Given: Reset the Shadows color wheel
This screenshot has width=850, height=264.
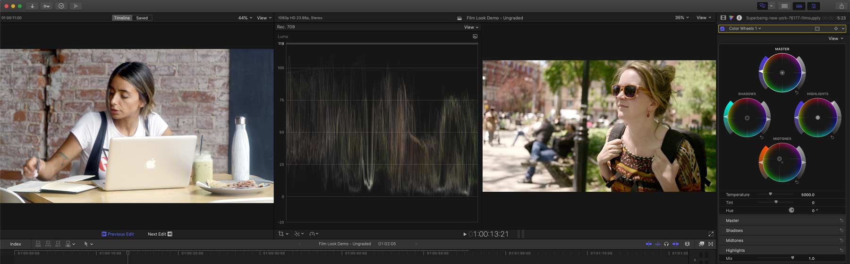Looking at the screenshot, I should pyautogui.click(x=762, y=137).
